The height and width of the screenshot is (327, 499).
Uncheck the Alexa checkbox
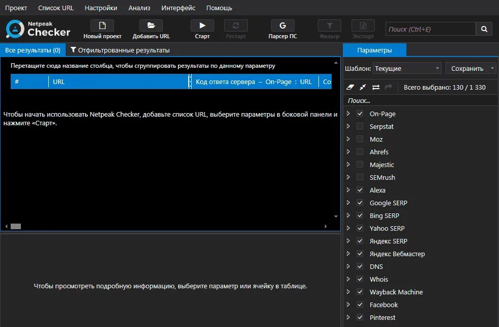[x=360, y=190]
